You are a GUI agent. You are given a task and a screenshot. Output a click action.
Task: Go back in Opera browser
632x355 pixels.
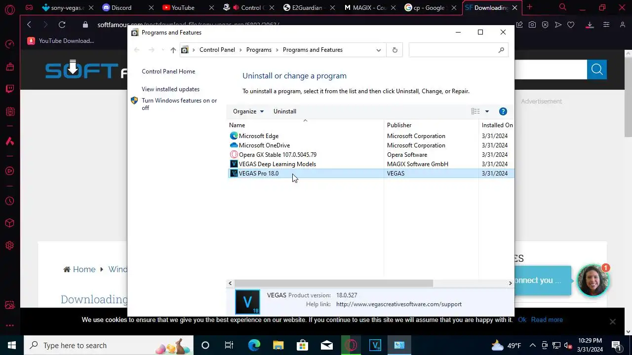tap(29, 25)
